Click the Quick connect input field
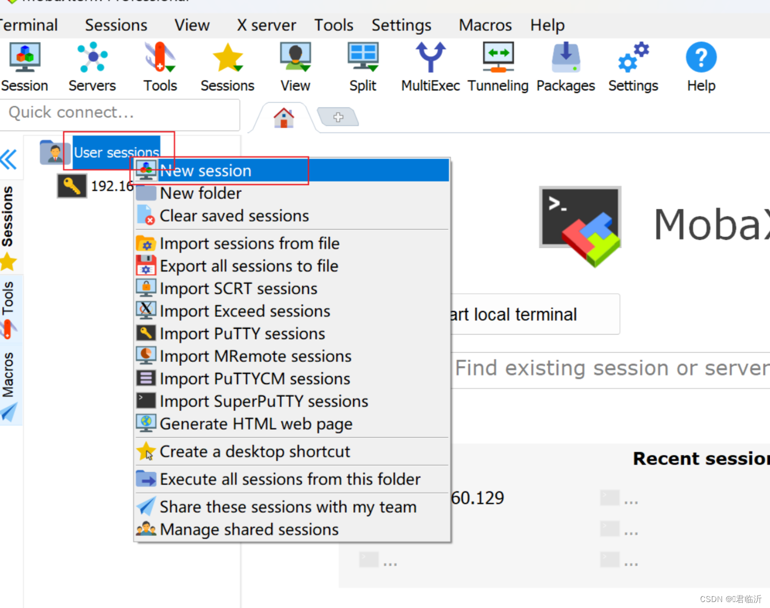Viewport: 770px width, 608px height. [x=120, y=113]
